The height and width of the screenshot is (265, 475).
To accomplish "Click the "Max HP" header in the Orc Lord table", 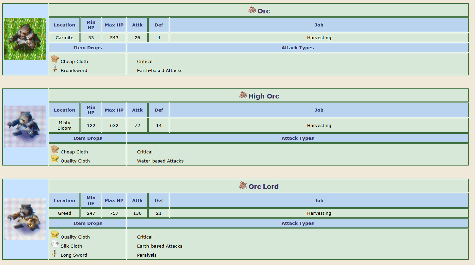I will point(114,200).
